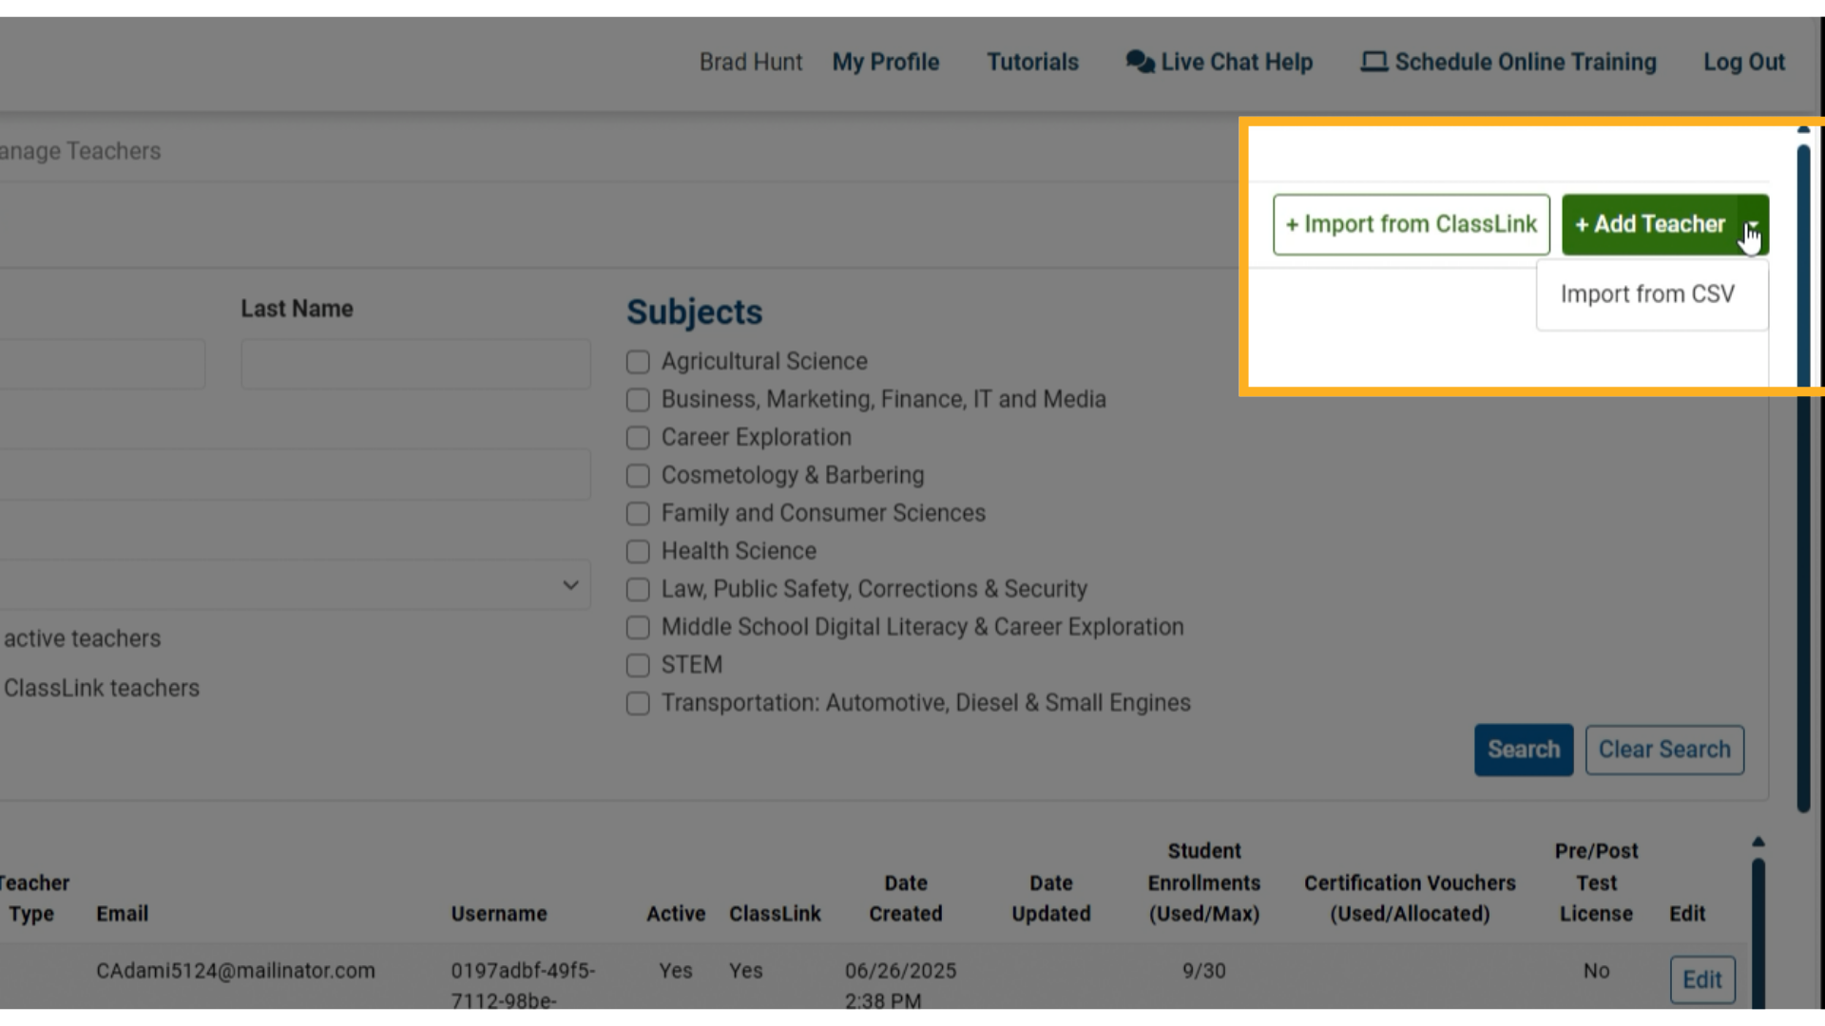
Task: Check Transportation: Automotive, Diesel & Small Engines
Action: [638, 704]
